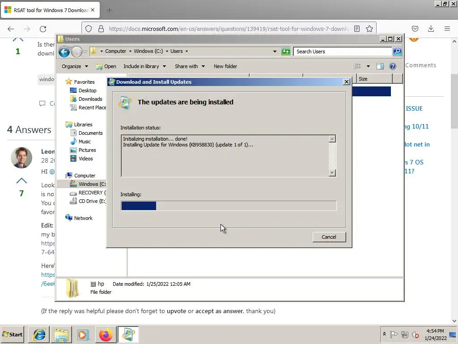The image size is (458, 344).
Task: Launch Internet Explorer from taskbar
Action: point(39,334)
